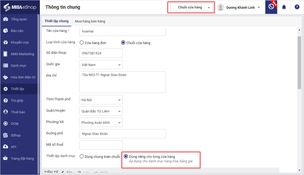Click the form scrollbar up arrow
304x175 pixels.
(x=299, y=30)
